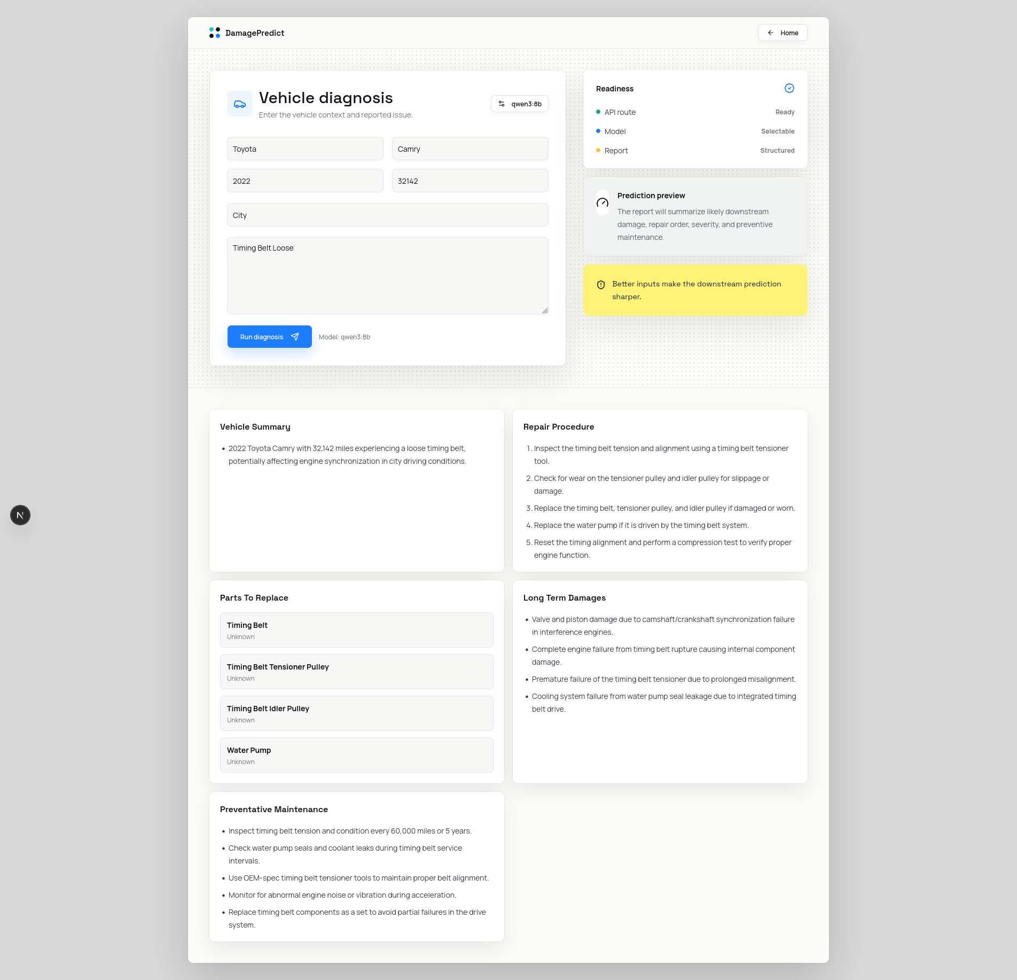Click the Preventative Maintenance heading
1017x980 pixels.
(274, 810)
